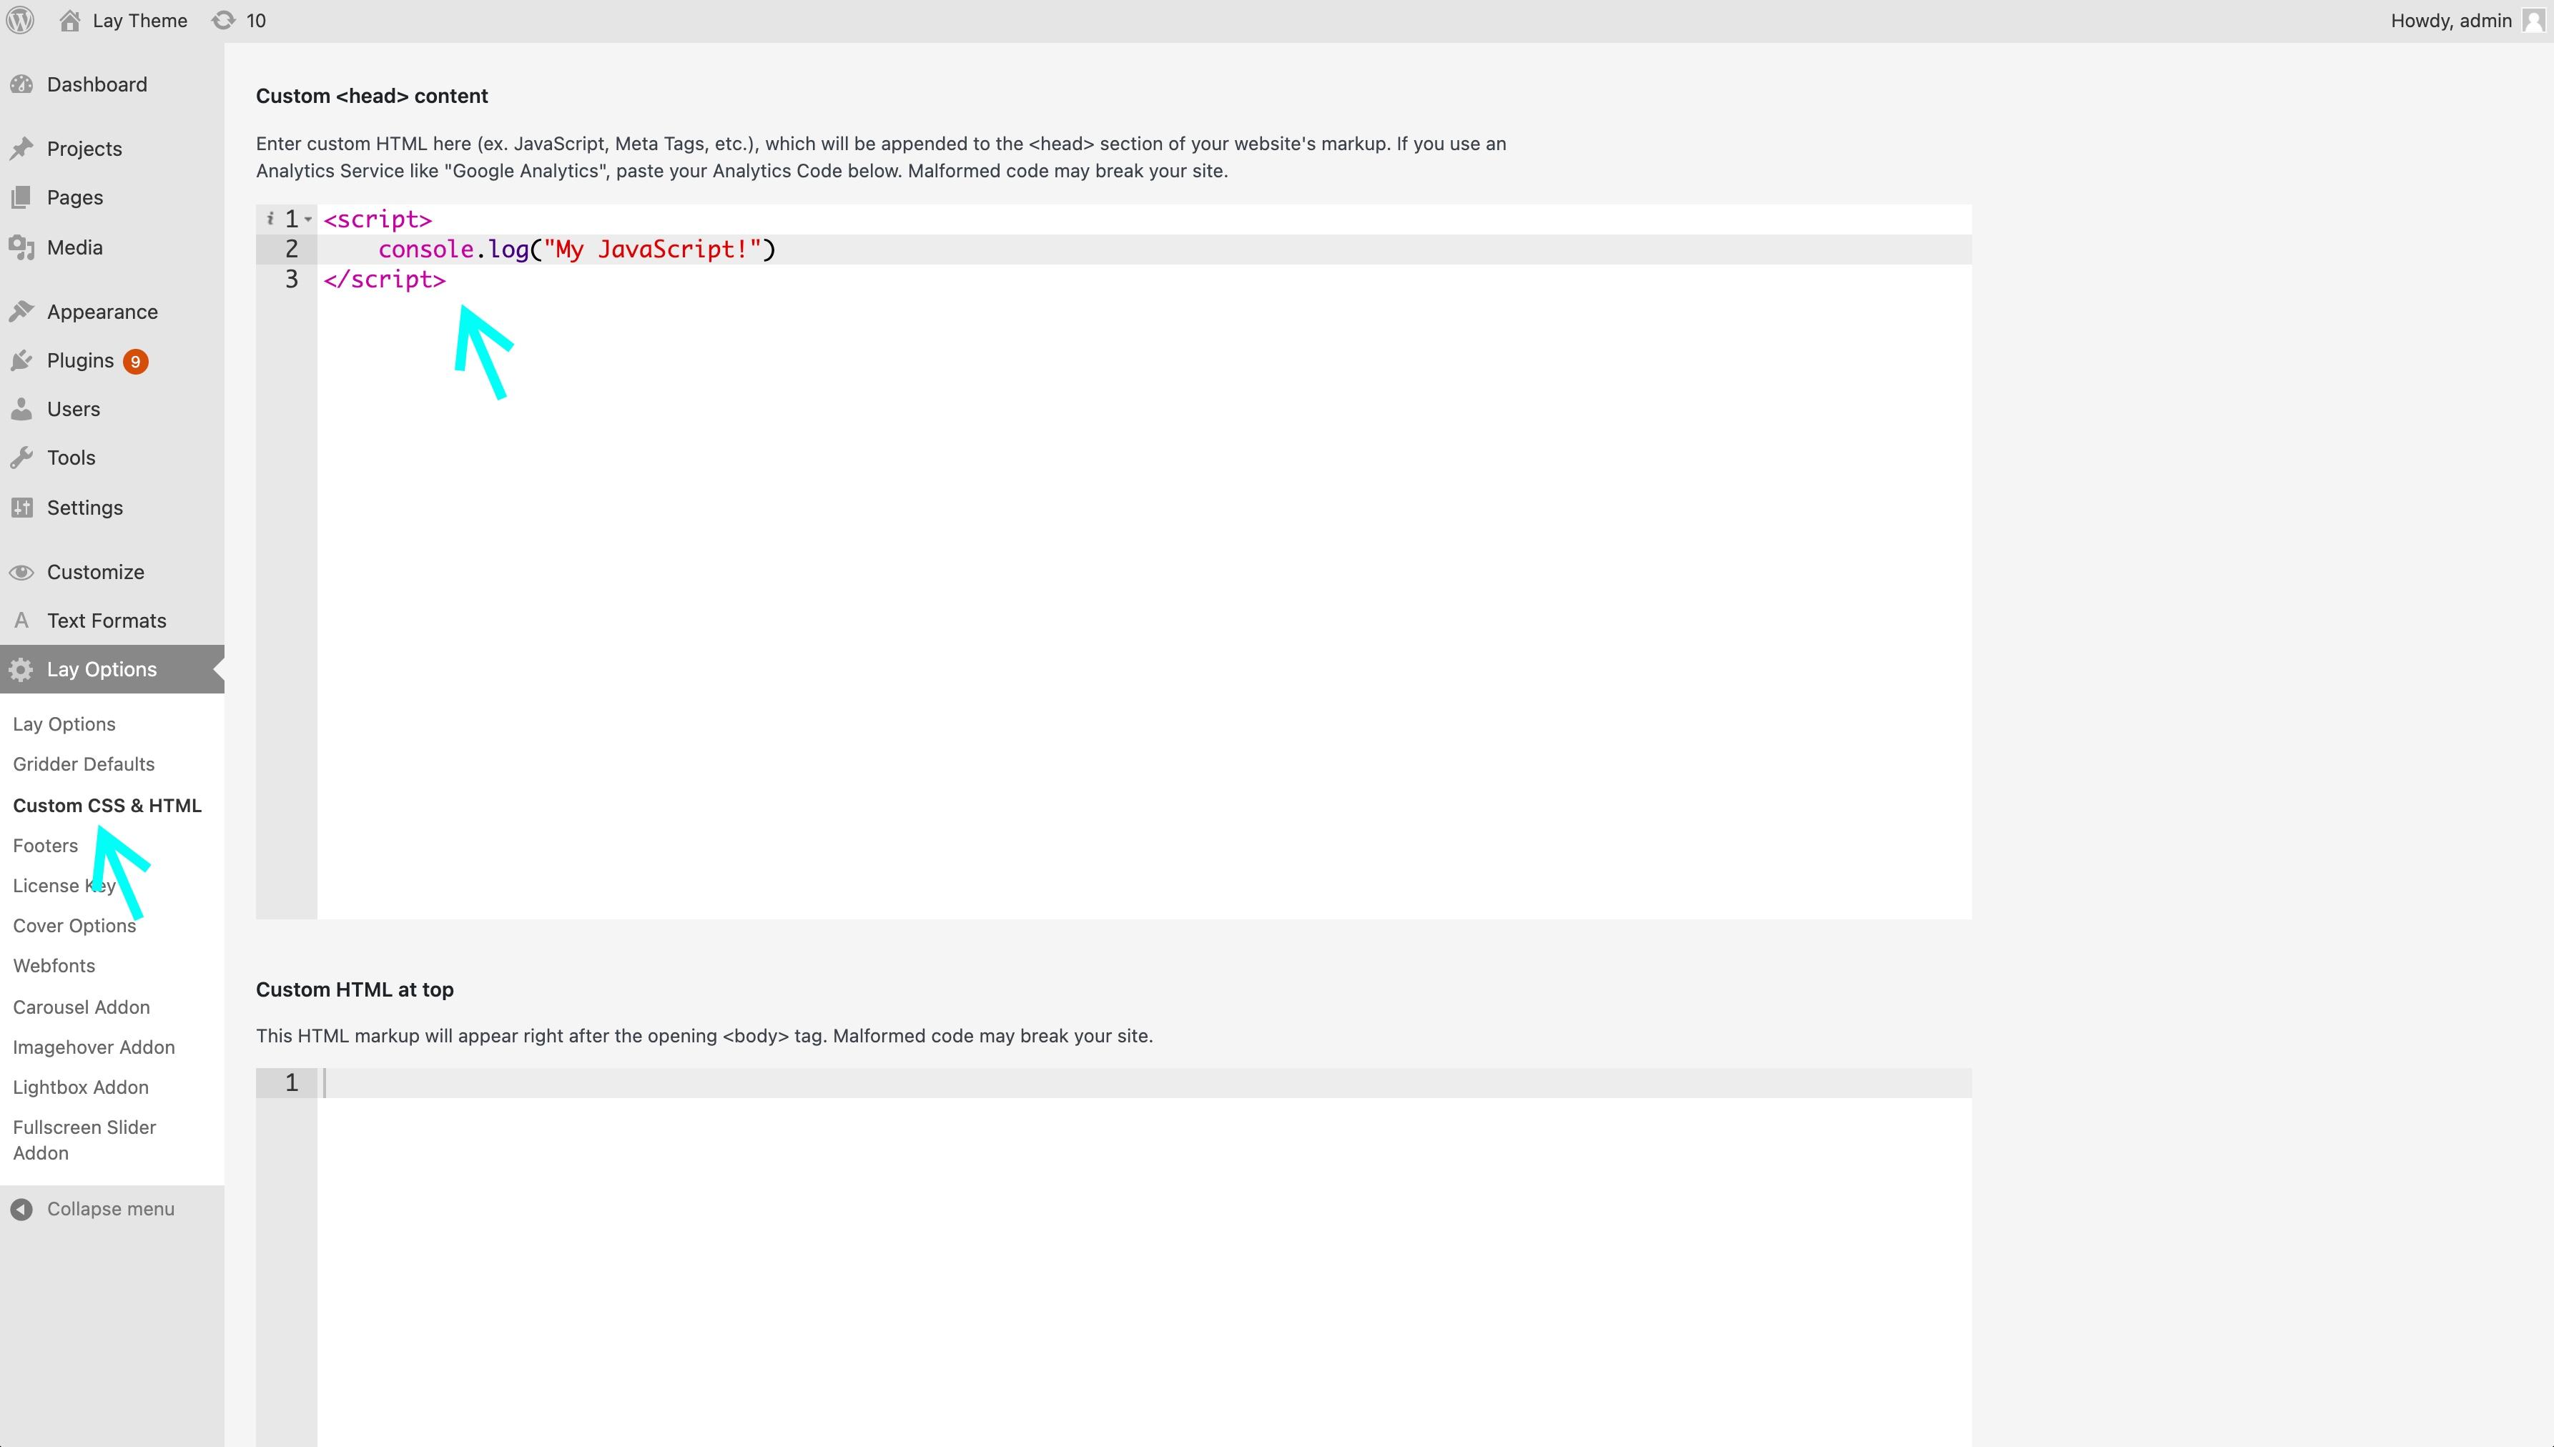Expand the Collapse menu control
The height and width of the screenshot is (1447, 2554).
(97, 1208)
